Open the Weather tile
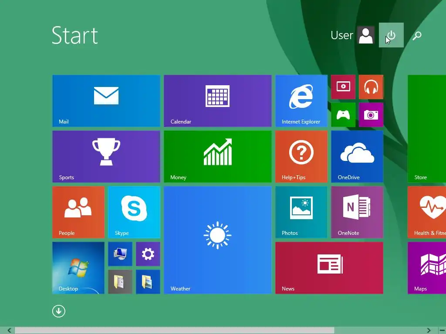The image size is (446, 334). (218, 240)
